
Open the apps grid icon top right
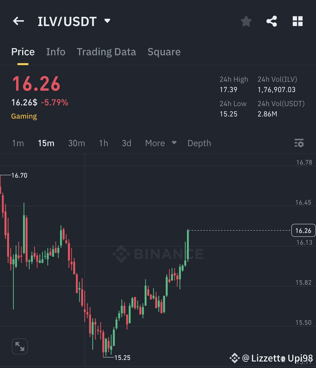click(298, 21)
